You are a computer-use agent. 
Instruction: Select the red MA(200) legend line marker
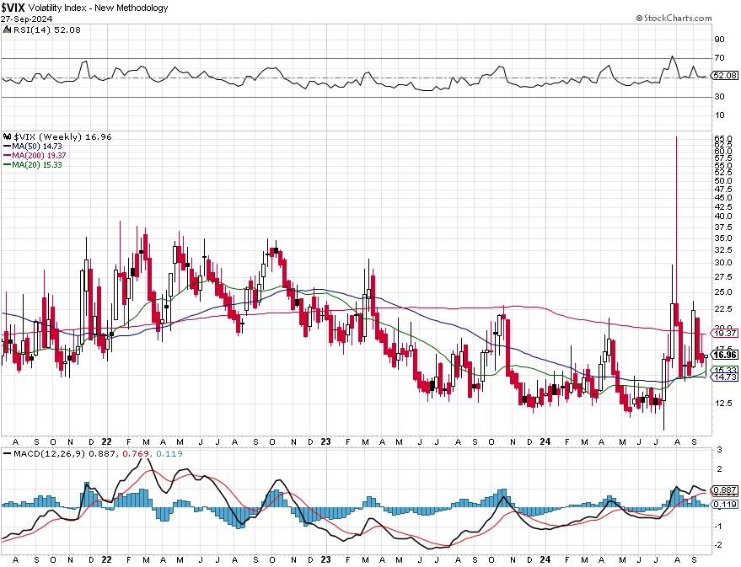click(7, 155)
